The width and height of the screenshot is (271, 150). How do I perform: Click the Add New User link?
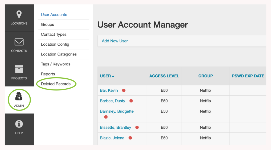tap(115, 41)
